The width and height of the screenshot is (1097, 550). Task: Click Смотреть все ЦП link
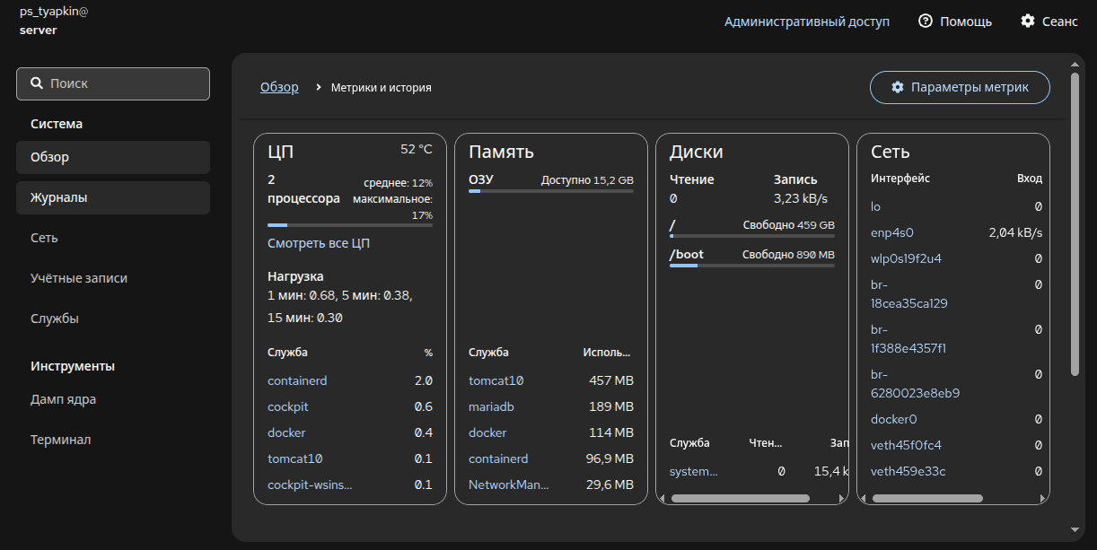click(318, 243)
